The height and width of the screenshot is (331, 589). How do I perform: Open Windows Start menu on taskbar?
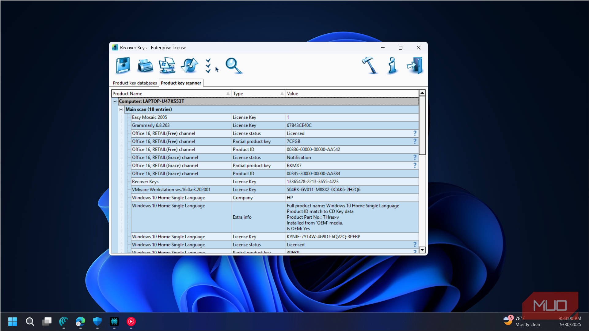point(13,322)
